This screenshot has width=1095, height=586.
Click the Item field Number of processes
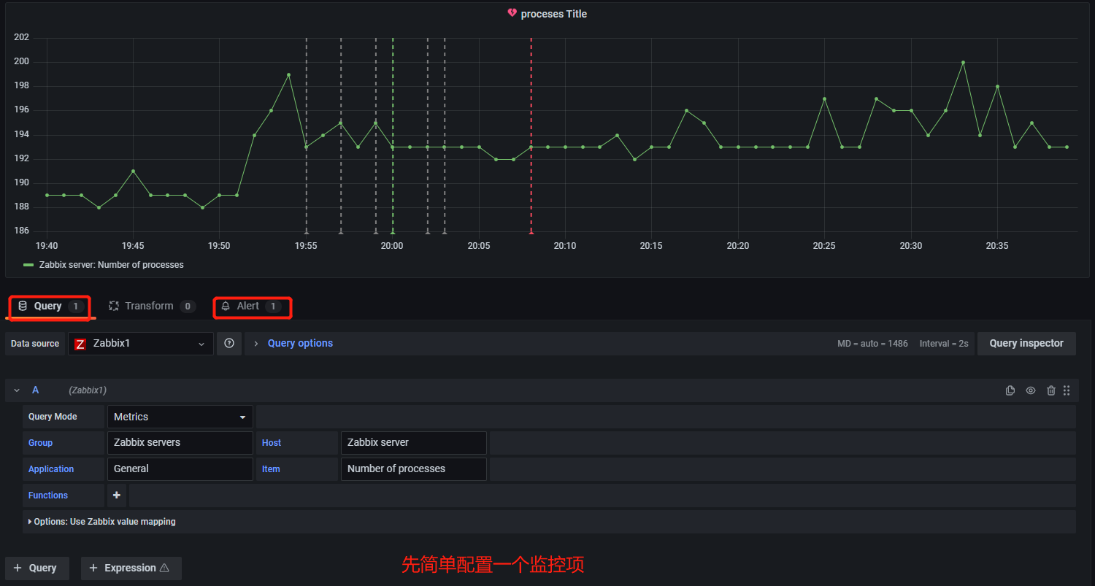tap(414, 469)
